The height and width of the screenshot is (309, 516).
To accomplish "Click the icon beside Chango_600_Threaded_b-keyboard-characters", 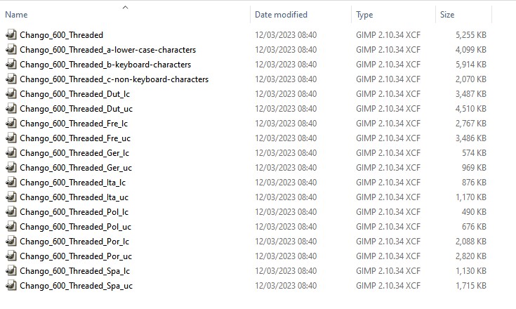I will click(11, 65).
